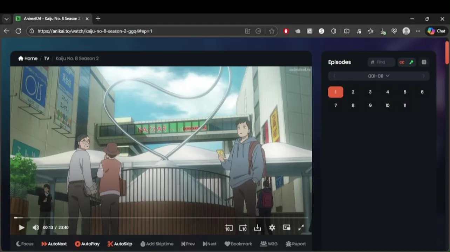This screenshot has width=450, height=252.
Task: Toggle the green microphone dub filter
Action: click(x=411, y=62)
